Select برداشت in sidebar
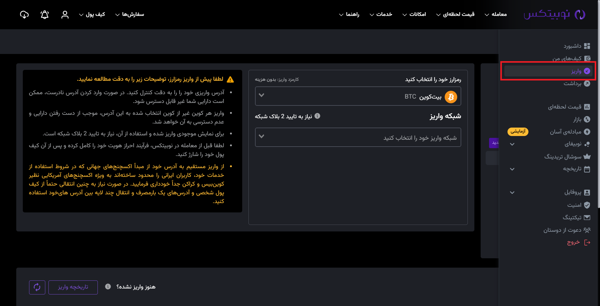600x306 pixels. (572, 83)
